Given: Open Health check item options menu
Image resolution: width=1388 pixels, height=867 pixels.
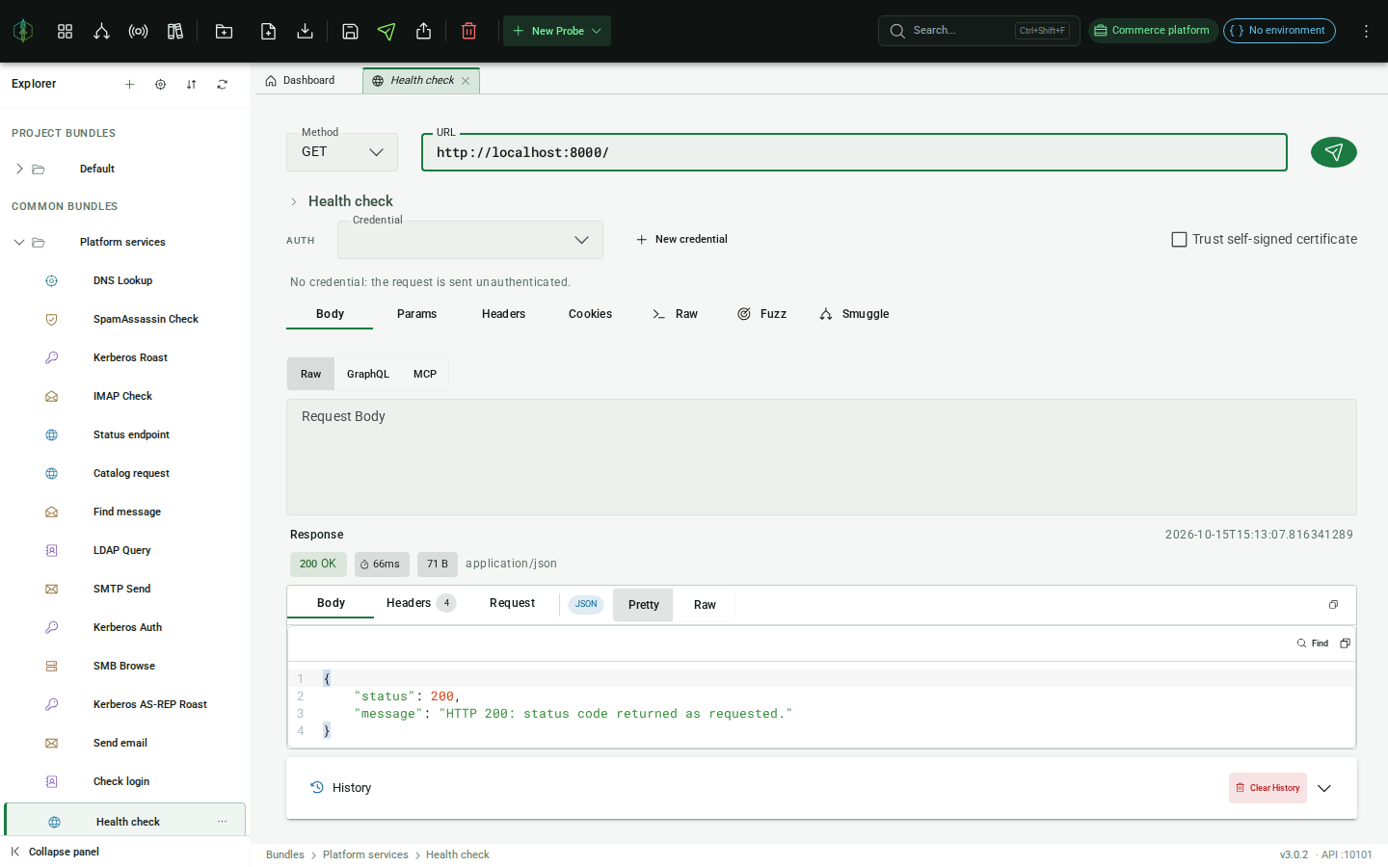Looking at the screenshot, I should (222, 822).
